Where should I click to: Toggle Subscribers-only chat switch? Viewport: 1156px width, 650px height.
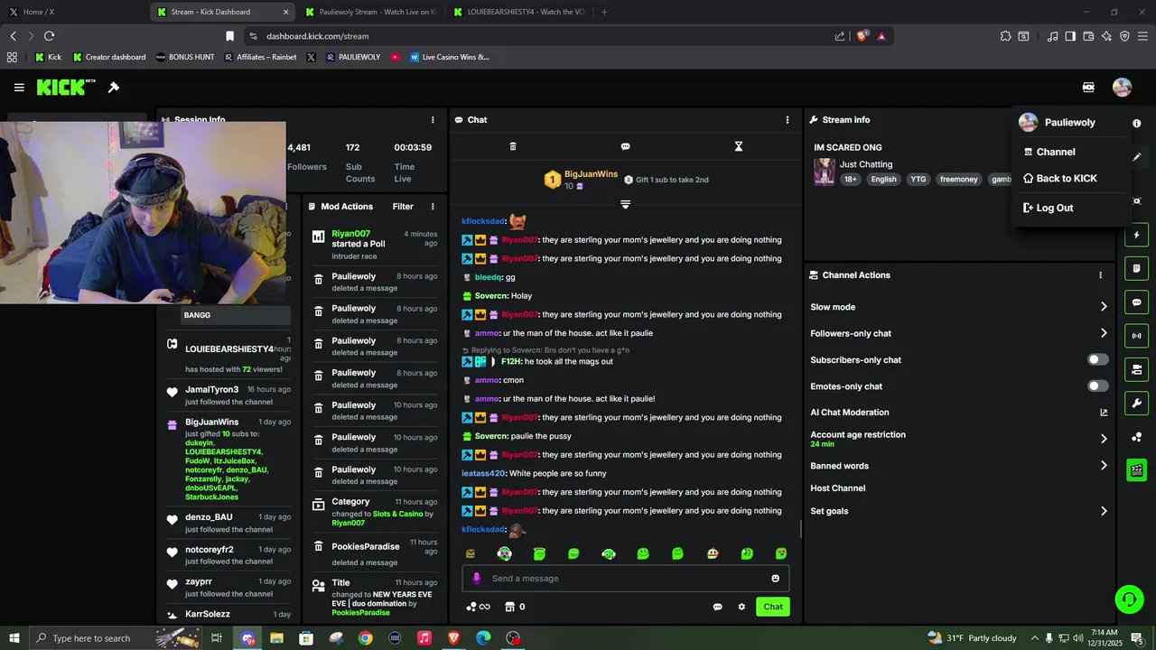click(x=1097, y=359)
